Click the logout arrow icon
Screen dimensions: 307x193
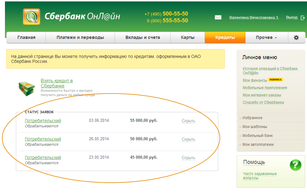[x=302, y=17]
